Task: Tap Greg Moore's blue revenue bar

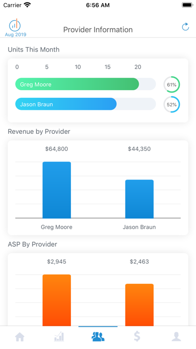Action: tap(56, 190)
